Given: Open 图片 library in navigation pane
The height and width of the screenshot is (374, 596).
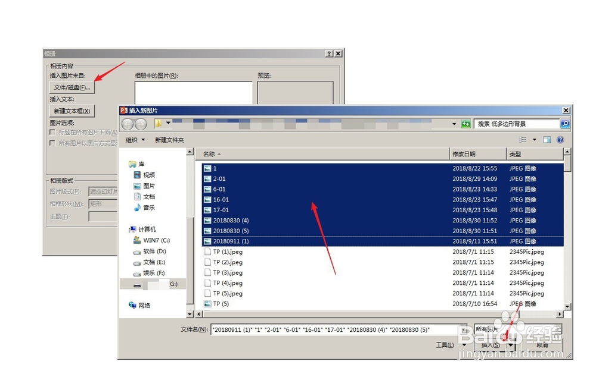Looking at the screenshot, I should pos(144,186).
